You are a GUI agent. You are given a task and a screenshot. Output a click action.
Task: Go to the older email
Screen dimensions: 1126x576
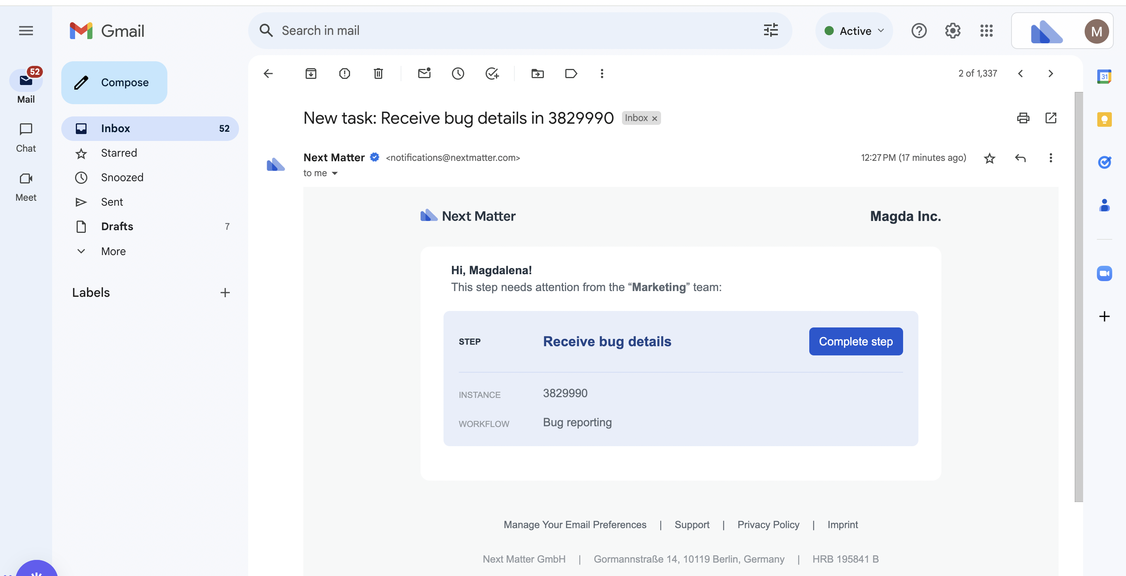pyautogui.click(x=1051, y=74)
